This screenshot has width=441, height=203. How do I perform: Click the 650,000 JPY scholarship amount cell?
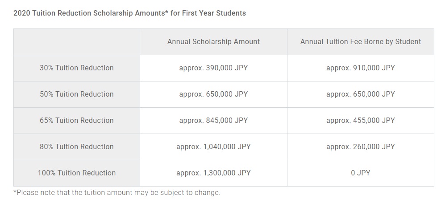pyautogui.click(x=213, y=94)
